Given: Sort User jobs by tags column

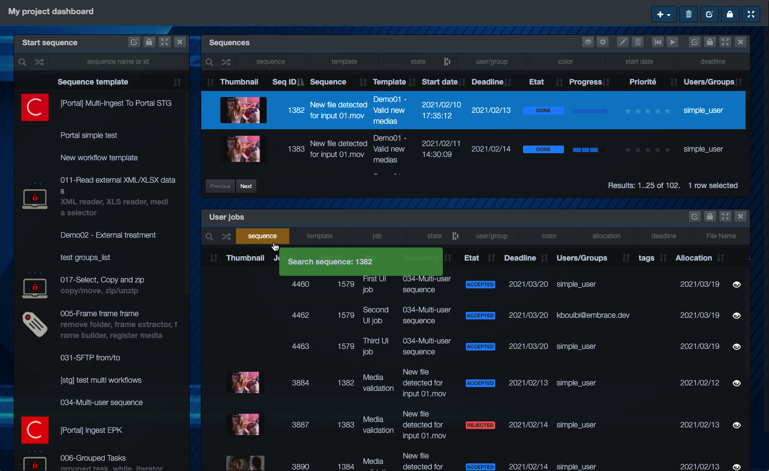Looking at the screenshot, I should (663, 258).
